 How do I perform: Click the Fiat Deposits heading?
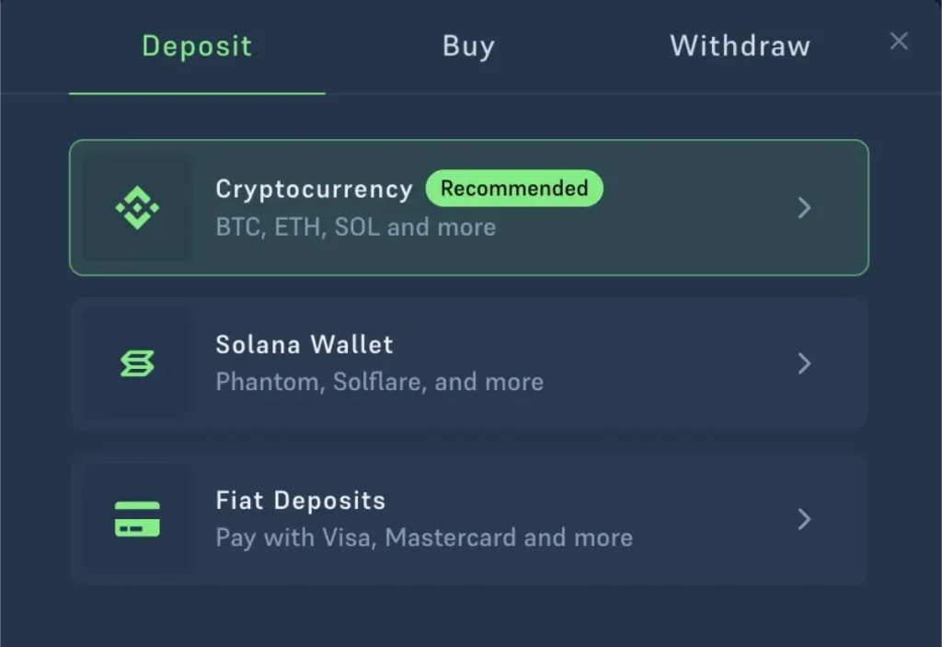pyautogui.click(x=301, y=501)
